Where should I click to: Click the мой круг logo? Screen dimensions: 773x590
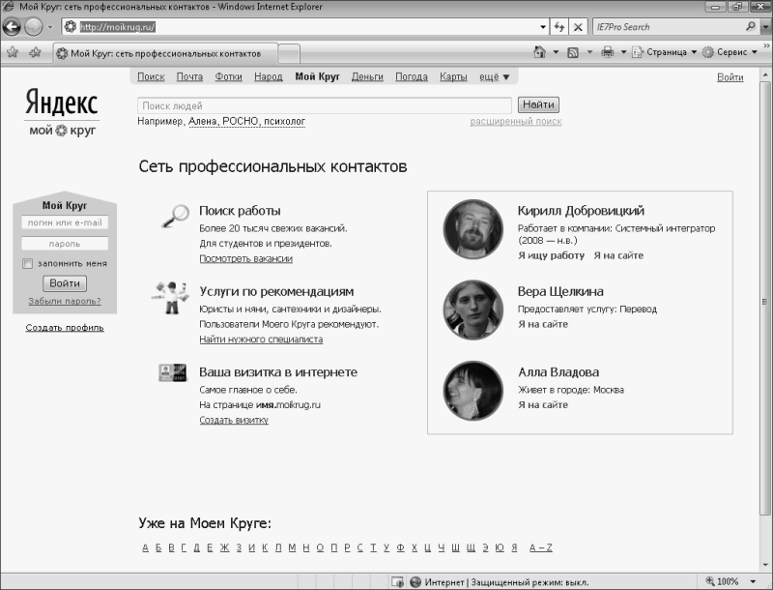coord(62,131)
